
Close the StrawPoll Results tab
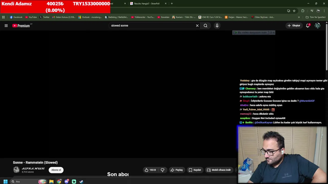point(166,4)
